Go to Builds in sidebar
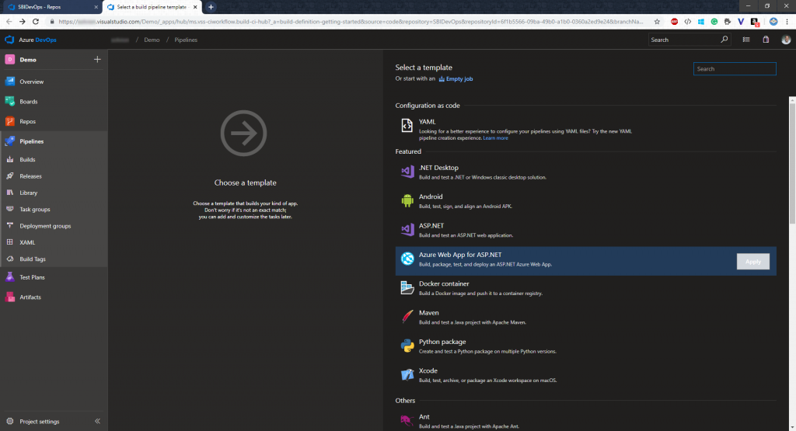This screenshot has width=796, height=431. [27, 159]
